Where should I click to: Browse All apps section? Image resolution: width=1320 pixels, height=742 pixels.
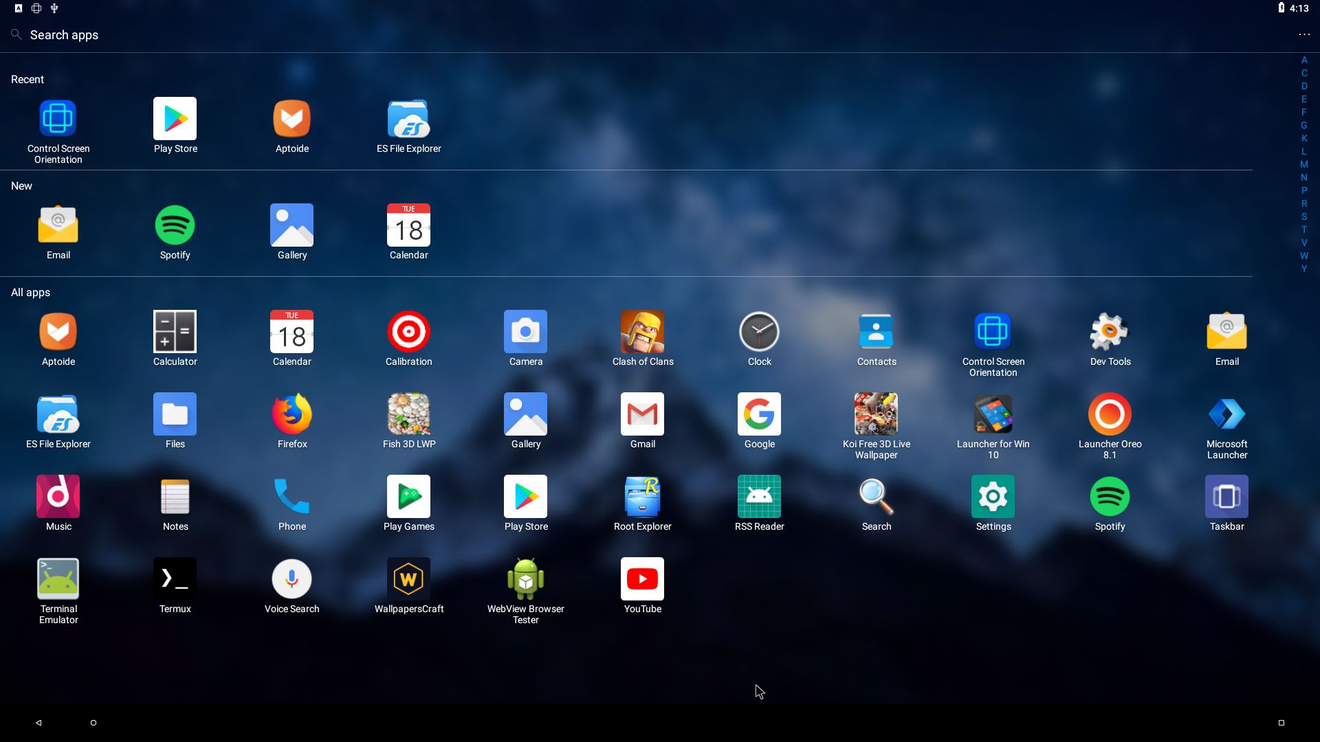point(30,292)
